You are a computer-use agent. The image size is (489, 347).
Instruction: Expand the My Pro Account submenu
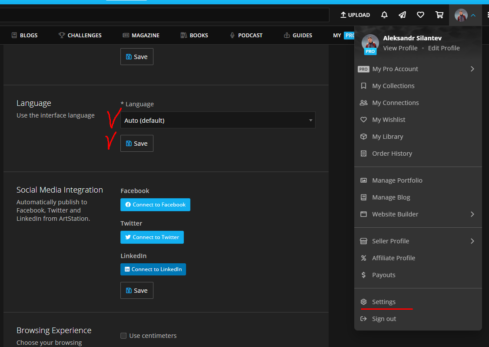(x=472, y=69)
